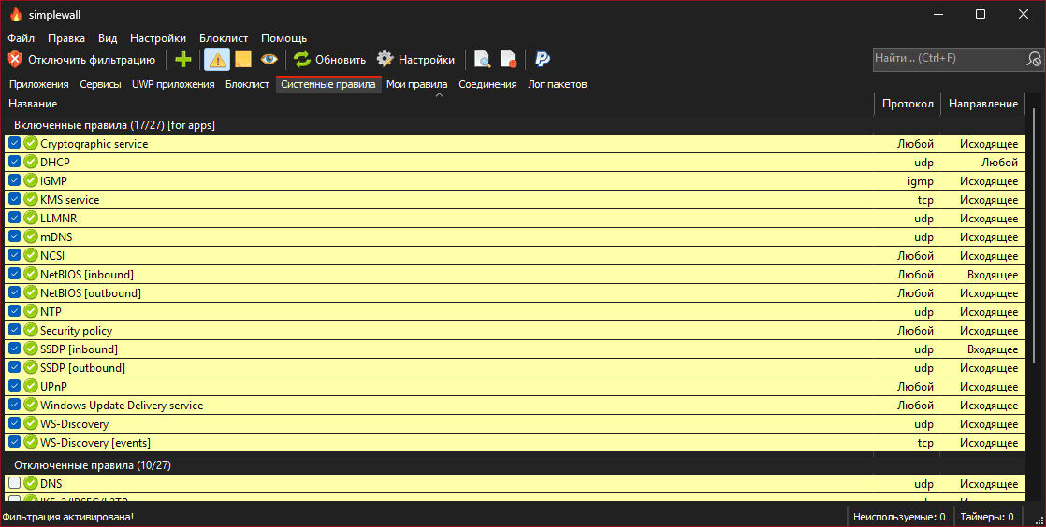The height and width of the screenshot is (527, 1046).
Task: Sort by the Протокол column header
Action: pos(908,104)
